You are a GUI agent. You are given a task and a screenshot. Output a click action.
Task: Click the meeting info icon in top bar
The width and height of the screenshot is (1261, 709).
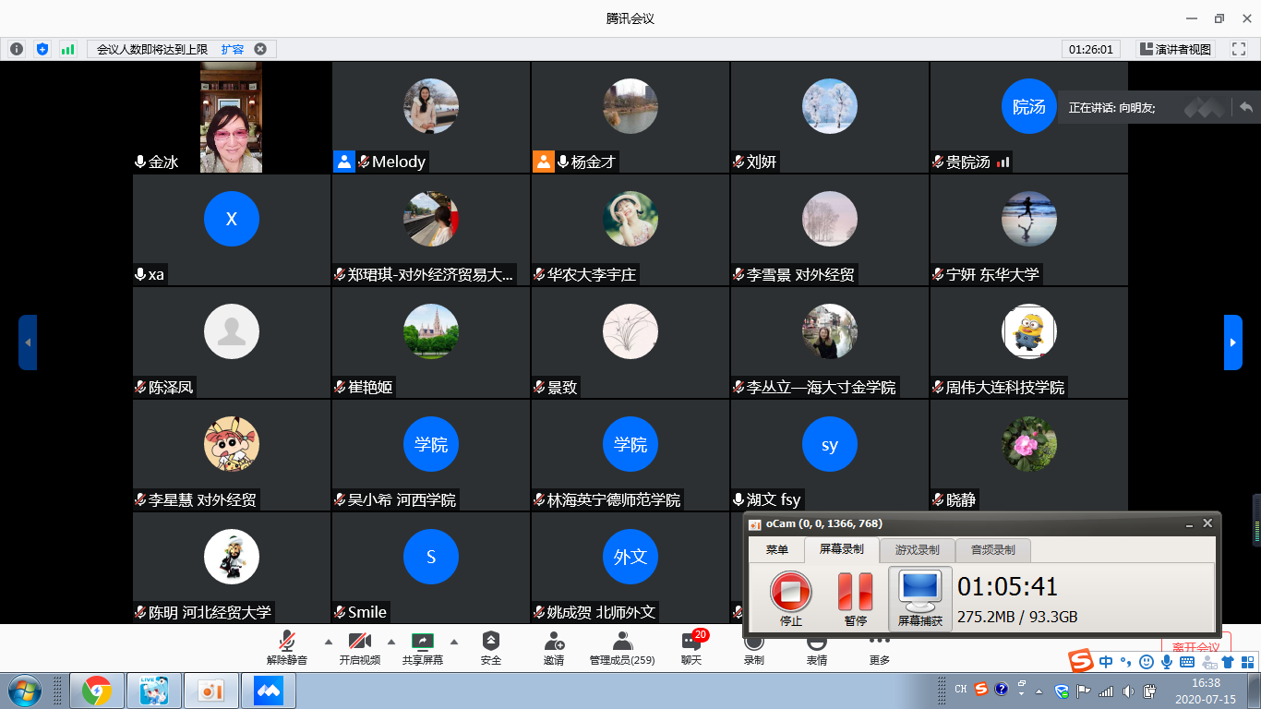(x=17, y=49)
